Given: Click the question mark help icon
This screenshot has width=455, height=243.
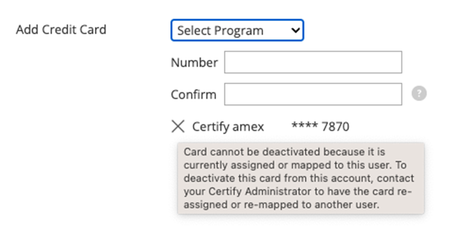Looking at the screenshot, I should point(419,94).
